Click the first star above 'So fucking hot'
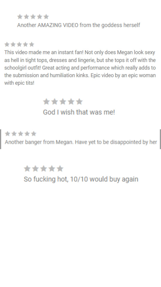 (x=27, y=168)
